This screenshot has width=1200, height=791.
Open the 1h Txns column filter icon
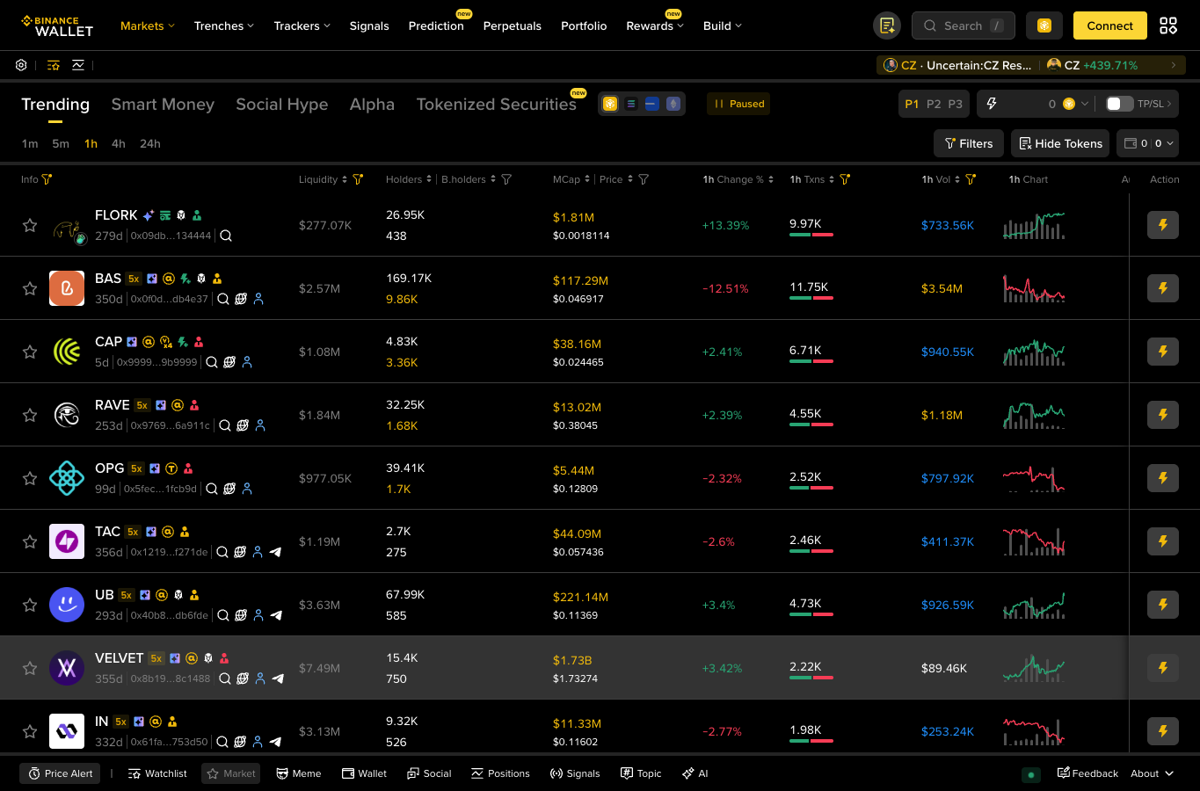[845, 179]
